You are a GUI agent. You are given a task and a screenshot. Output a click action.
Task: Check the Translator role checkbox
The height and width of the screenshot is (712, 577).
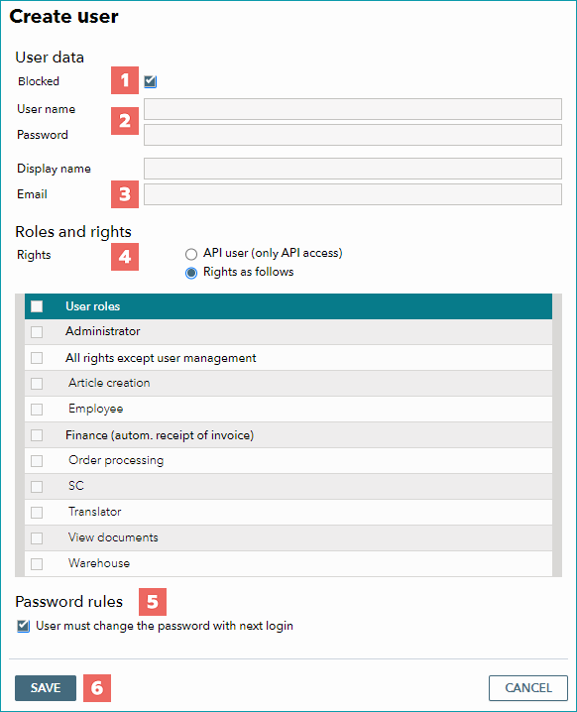coord(37,513)
